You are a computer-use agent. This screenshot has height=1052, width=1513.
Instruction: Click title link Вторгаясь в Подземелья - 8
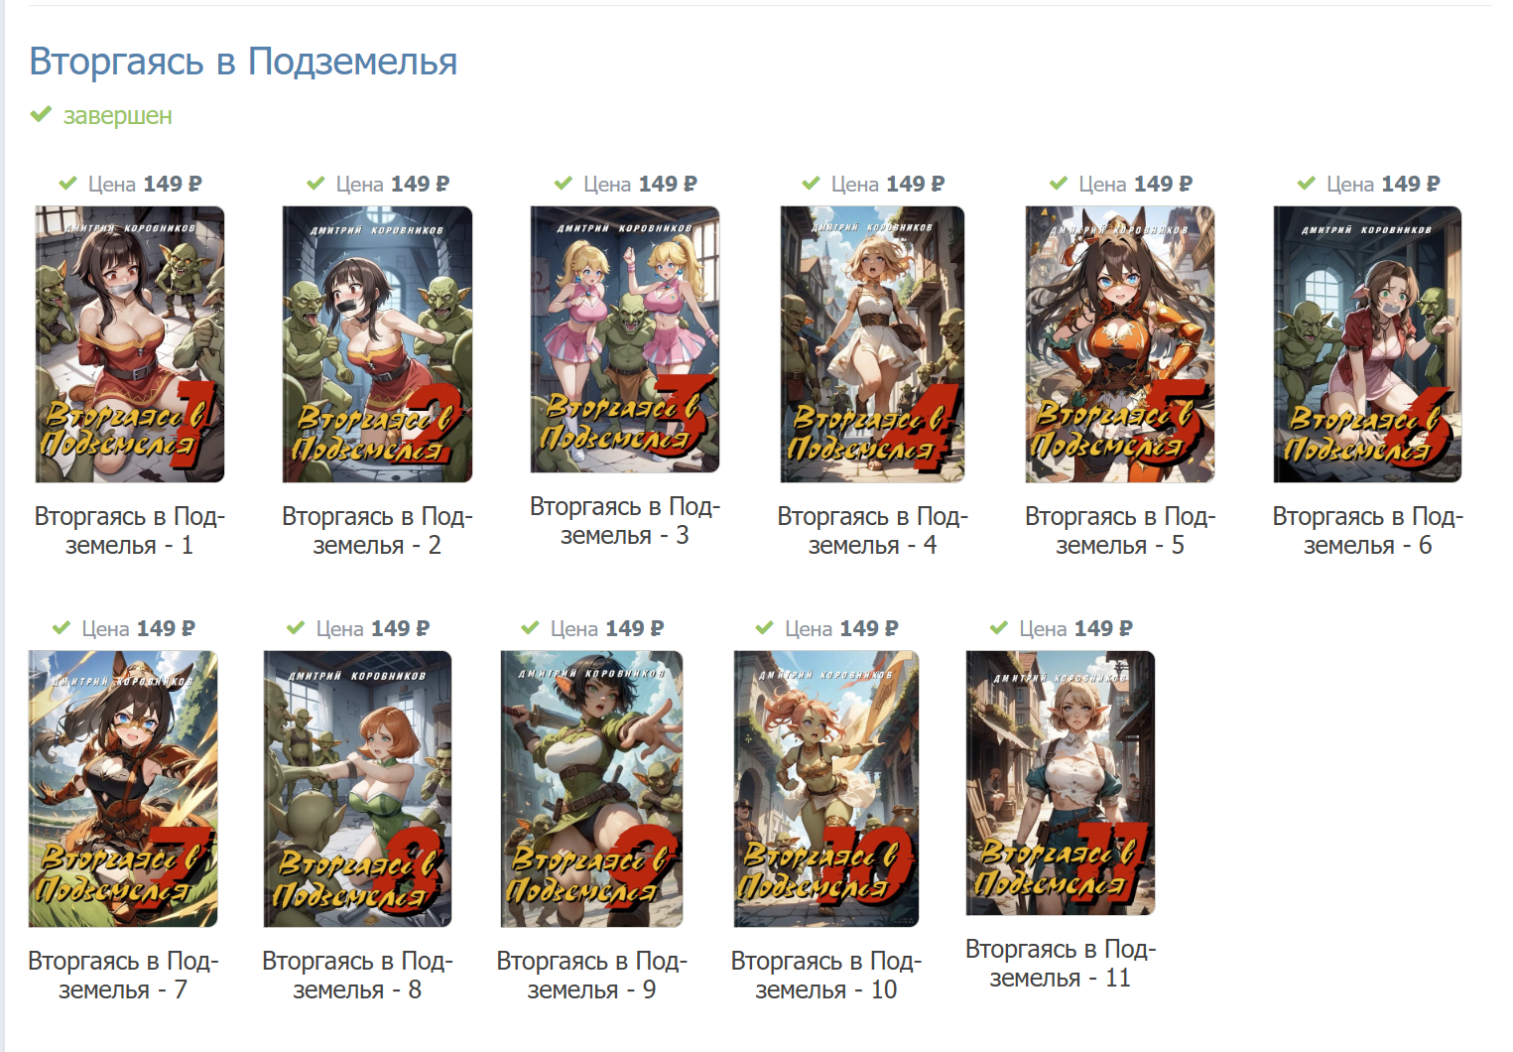357,976
